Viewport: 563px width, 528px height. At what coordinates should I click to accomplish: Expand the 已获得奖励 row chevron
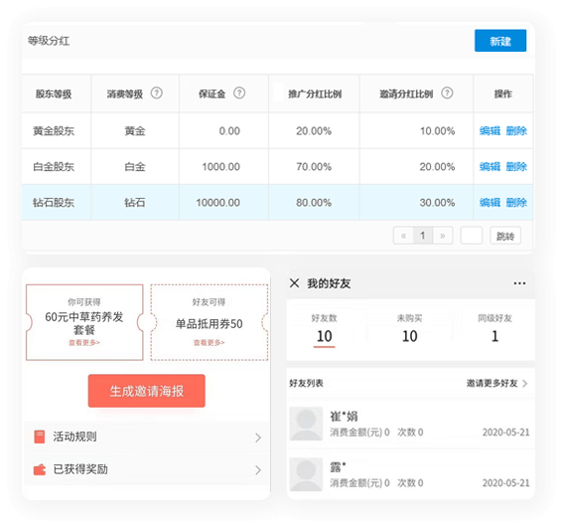258,469
